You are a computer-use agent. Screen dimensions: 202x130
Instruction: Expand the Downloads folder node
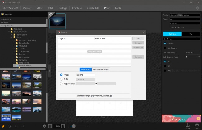pos(14,43)
